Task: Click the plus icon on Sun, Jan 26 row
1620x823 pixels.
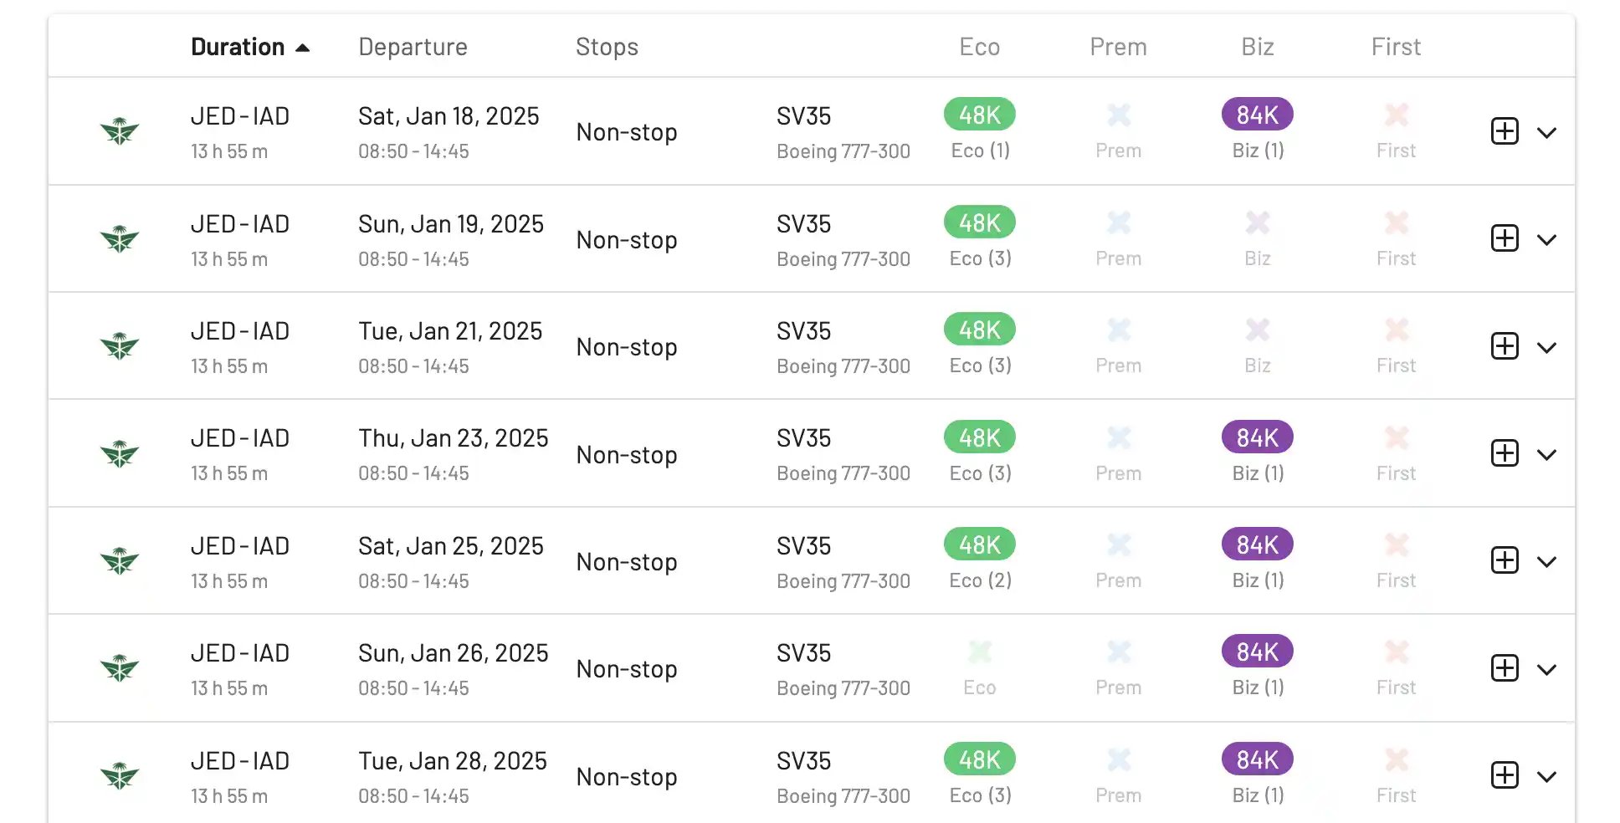Action: coord(1505,668)
